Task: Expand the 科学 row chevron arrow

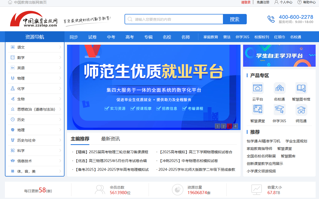Action: [60, 151]
